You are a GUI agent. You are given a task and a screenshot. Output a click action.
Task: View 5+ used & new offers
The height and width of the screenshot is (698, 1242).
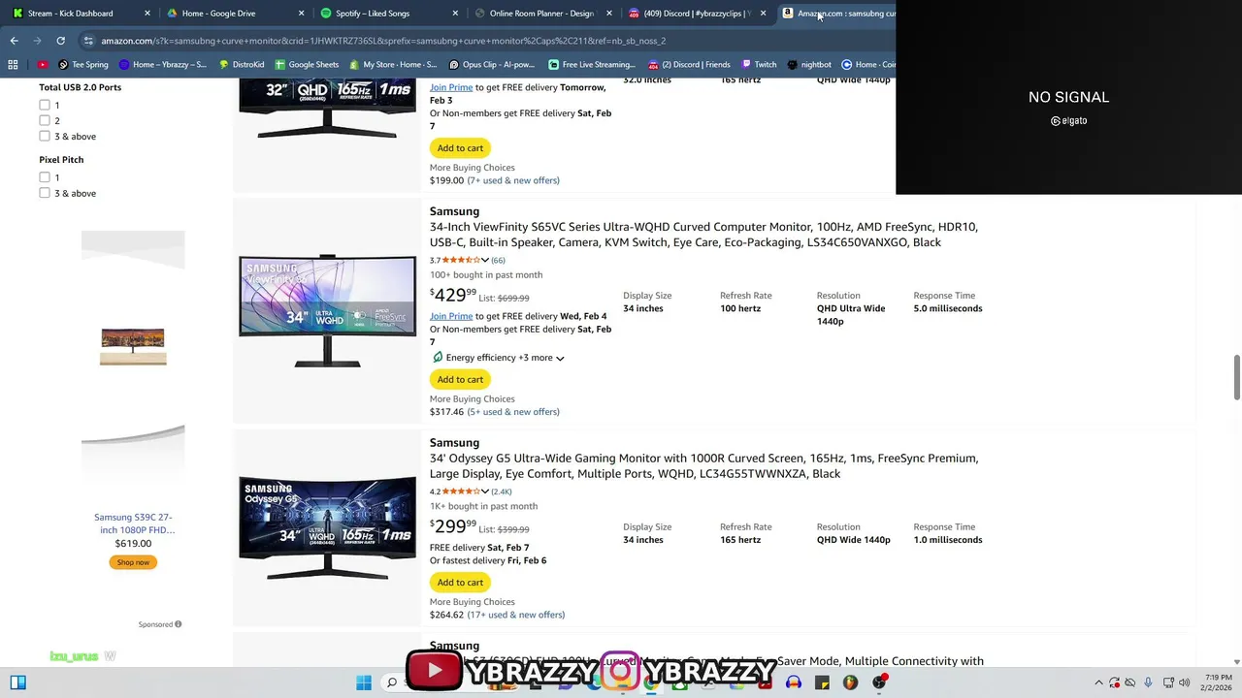point(513,412)
